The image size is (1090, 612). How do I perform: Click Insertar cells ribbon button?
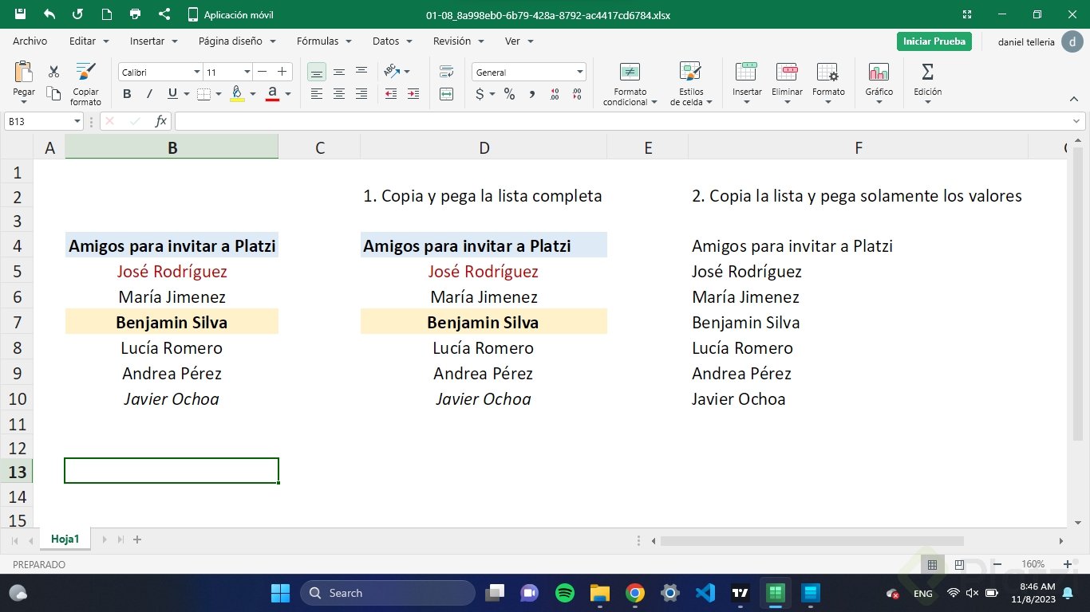click(x=747, y=84)
